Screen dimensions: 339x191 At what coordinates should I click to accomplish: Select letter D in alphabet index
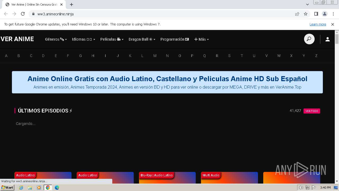tap(43, 56)
